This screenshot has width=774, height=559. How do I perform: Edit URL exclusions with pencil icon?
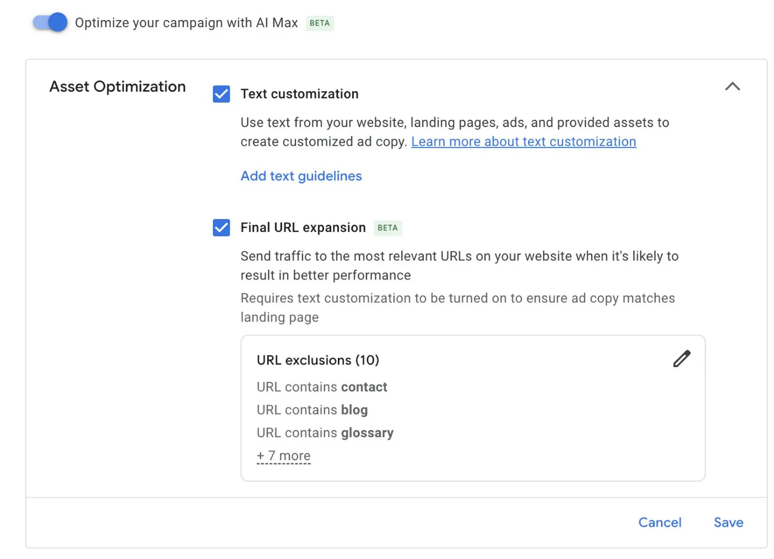coord(682,359)
